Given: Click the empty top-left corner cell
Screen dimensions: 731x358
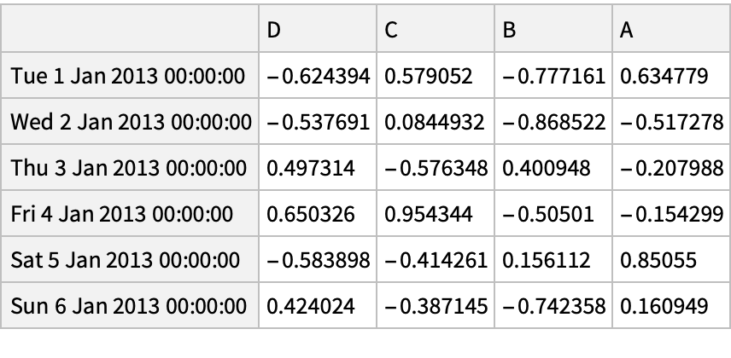Looking at the screenshot, I should coord(129,30).
